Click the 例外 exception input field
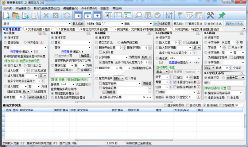 226,83
